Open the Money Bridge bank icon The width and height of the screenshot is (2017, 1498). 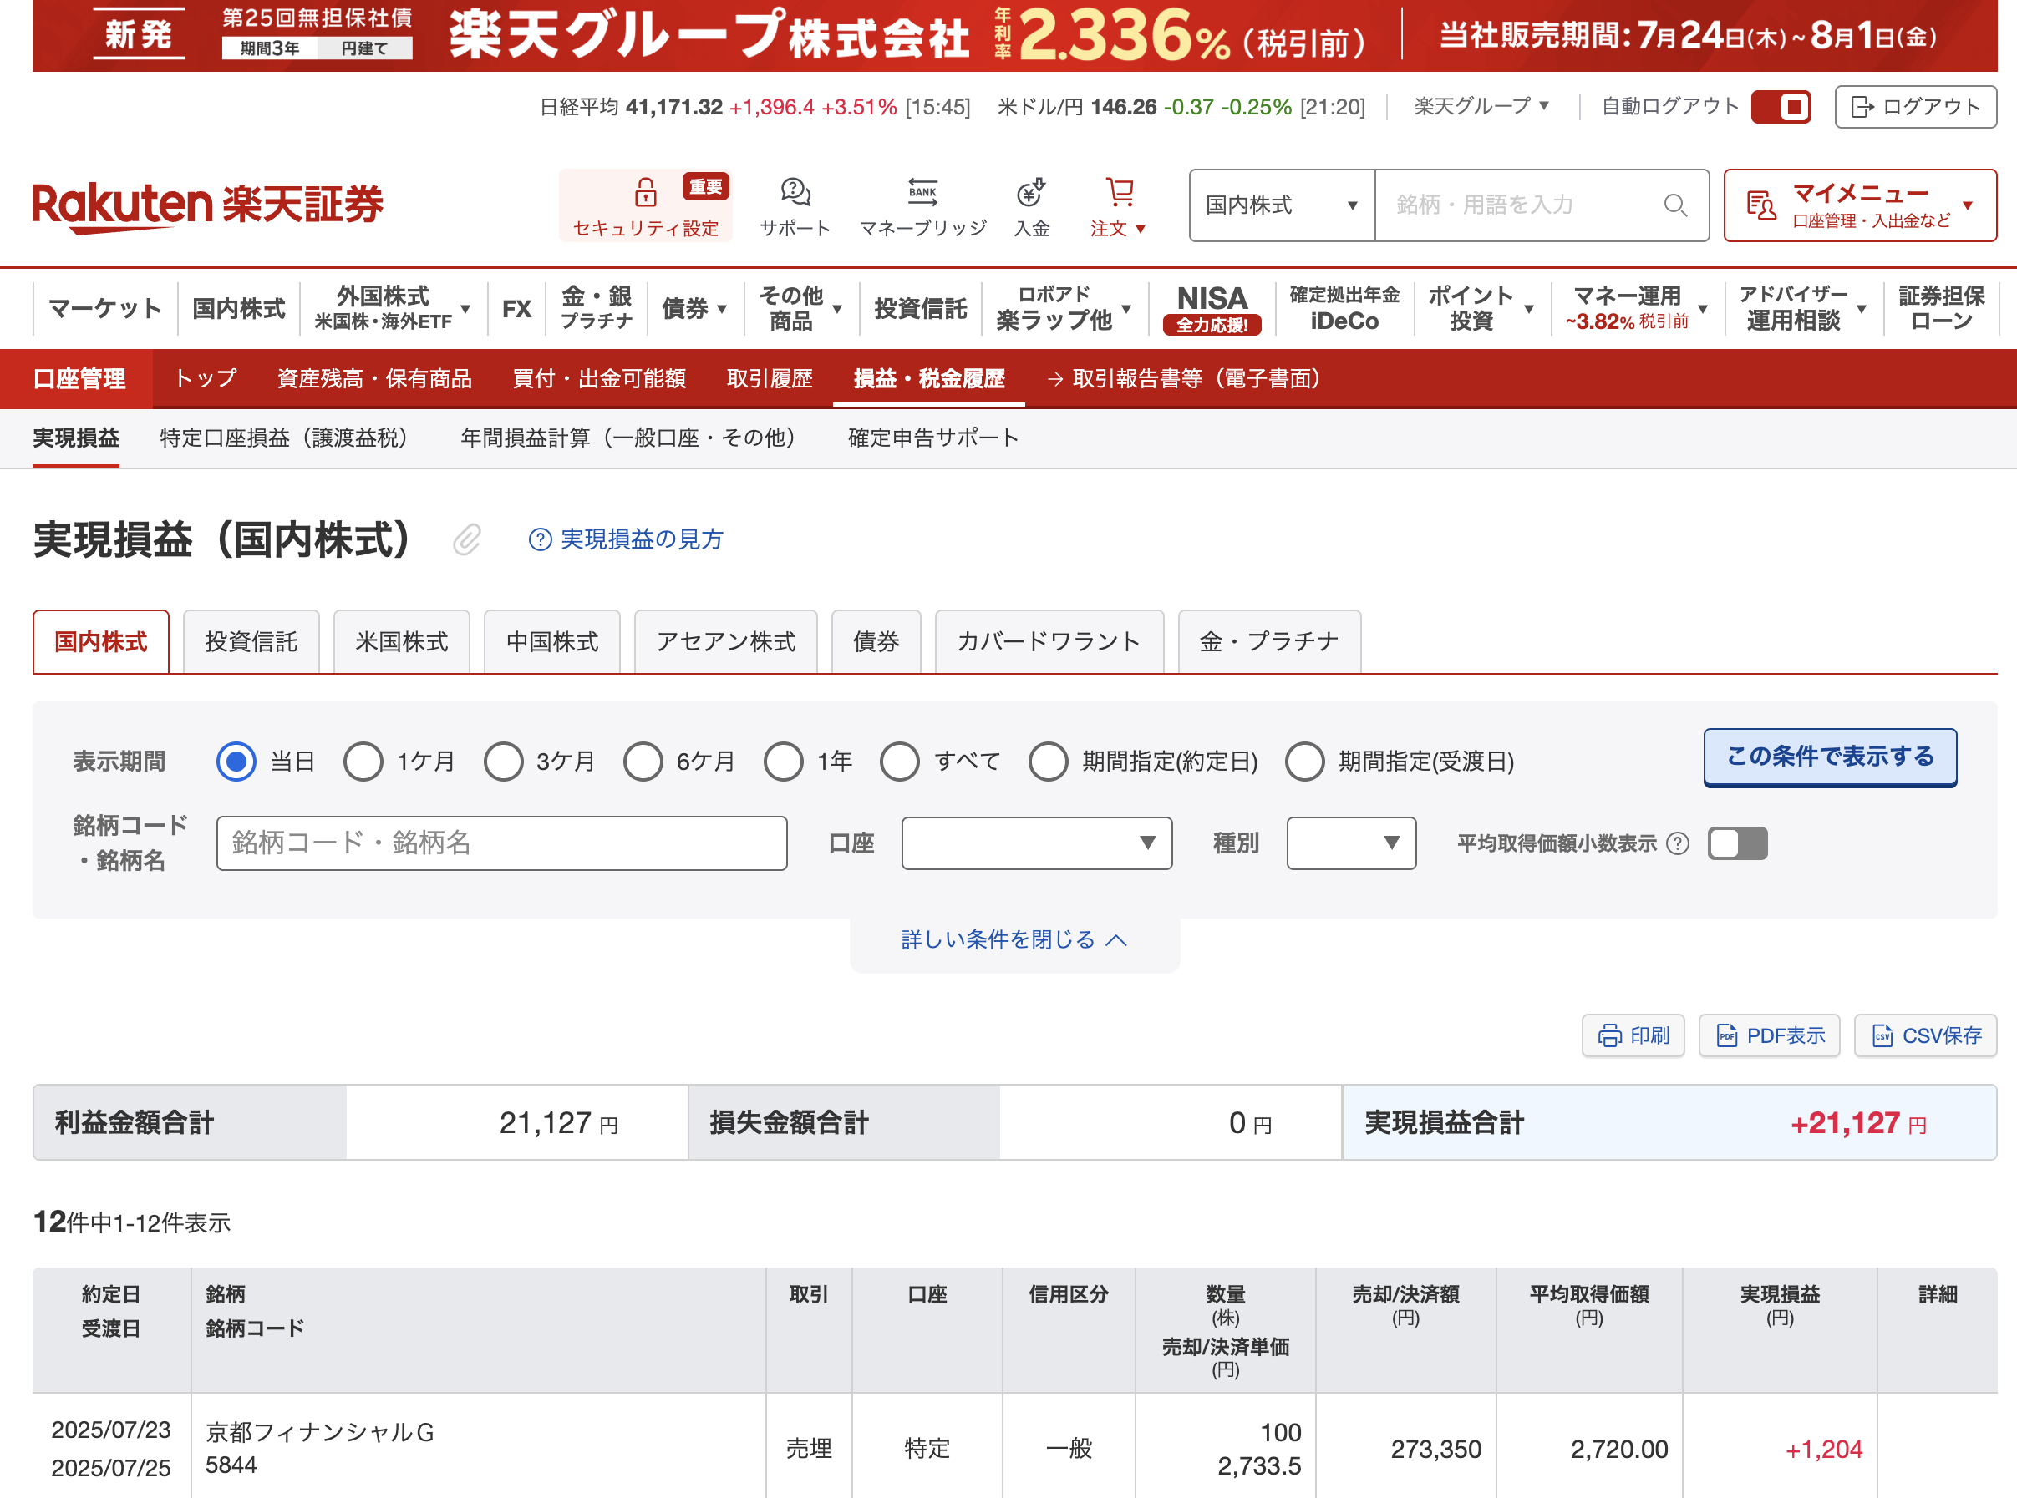coord(922,192)
